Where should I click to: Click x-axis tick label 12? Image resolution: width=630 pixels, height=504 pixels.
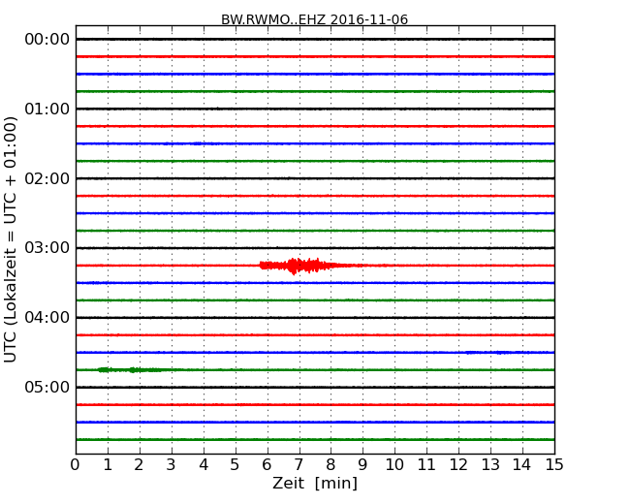[458, 465]
